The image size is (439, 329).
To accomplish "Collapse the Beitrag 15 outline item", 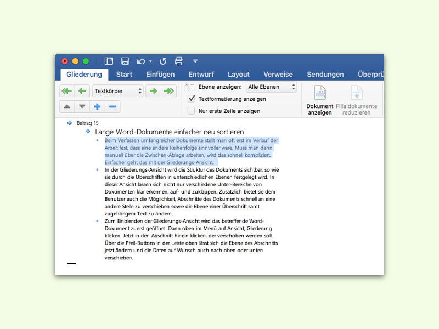I will (70, 123).
